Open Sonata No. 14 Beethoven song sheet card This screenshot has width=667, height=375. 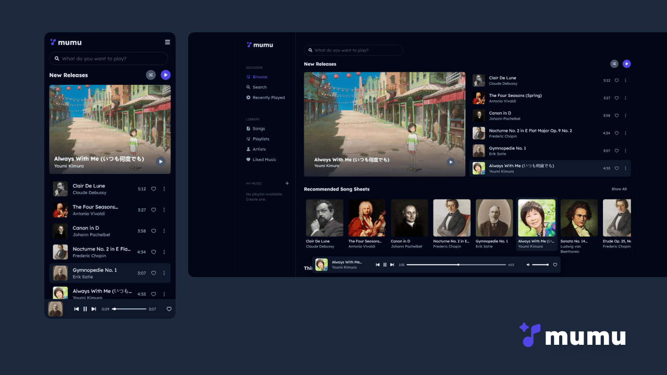(579, 227)
